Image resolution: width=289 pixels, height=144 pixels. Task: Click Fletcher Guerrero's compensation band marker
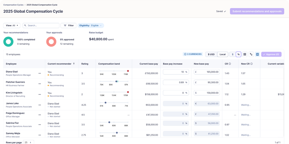(116, 81)
